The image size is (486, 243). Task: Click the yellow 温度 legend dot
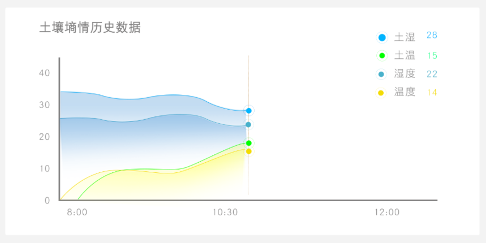click(381, 93)
